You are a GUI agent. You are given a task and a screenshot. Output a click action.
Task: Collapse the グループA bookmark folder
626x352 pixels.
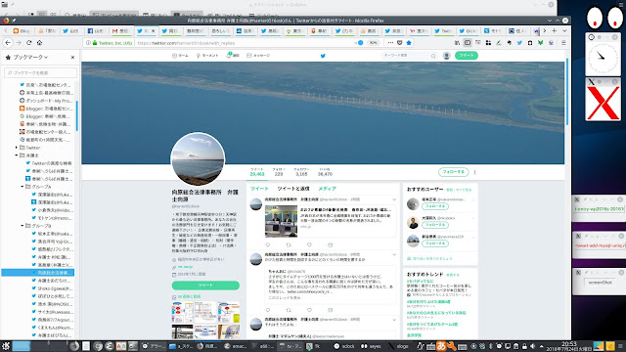click(22, 187)
